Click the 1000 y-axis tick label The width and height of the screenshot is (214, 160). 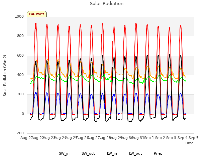pyautogui.click(x=19, y=16)
